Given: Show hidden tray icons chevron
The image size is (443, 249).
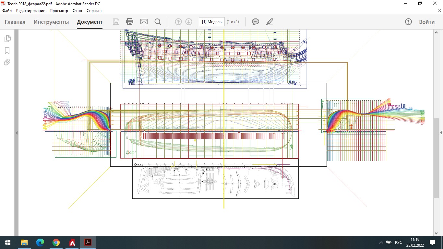Looking at the screenshot, I should (381, 243).
